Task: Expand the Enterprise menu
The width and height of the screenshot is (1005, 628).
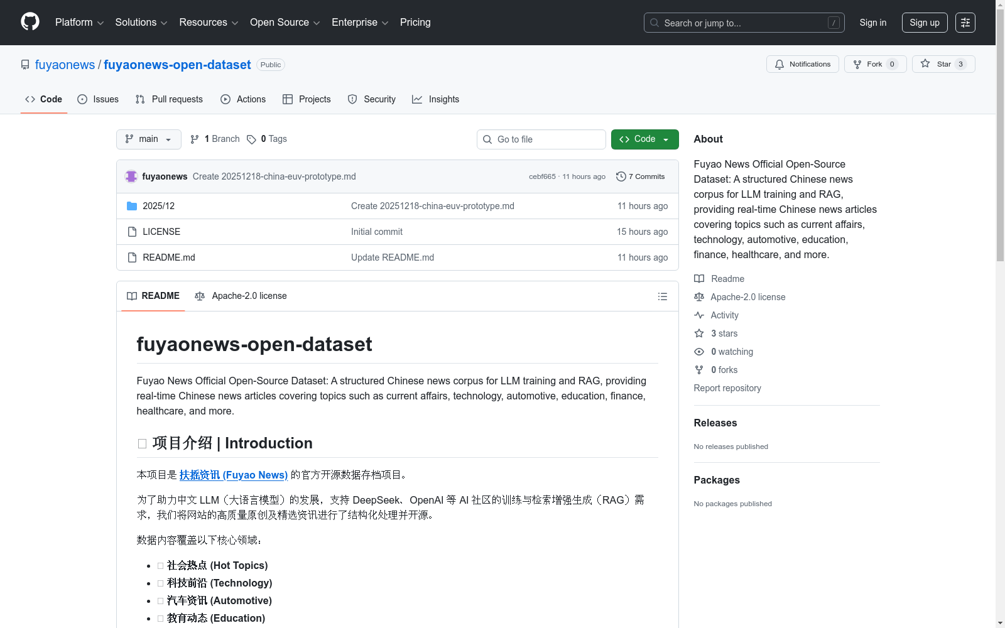Action: 360,23
